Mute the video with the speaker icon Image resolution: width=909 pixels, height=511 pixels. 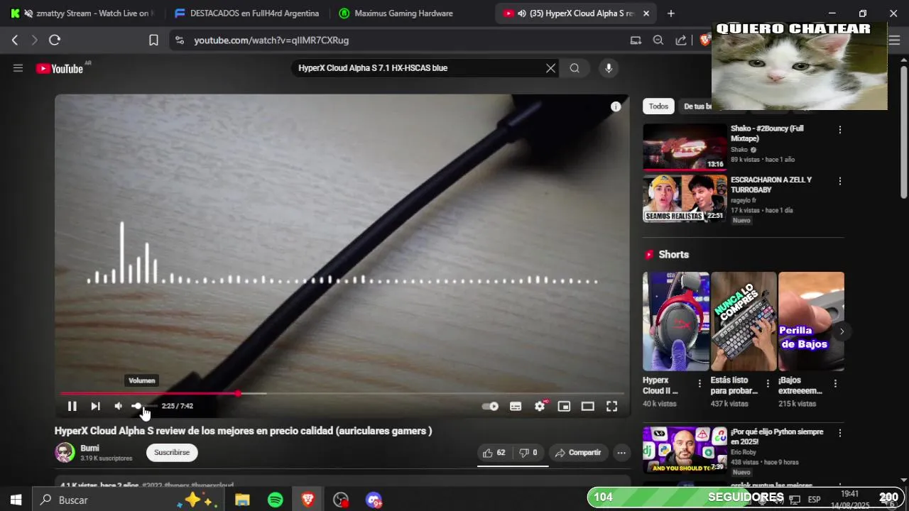coord(118,406)
